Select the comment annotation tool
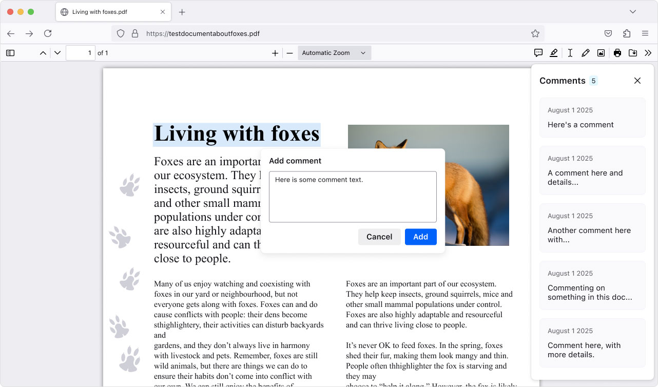658x387 pixels. tap(538, 52)
